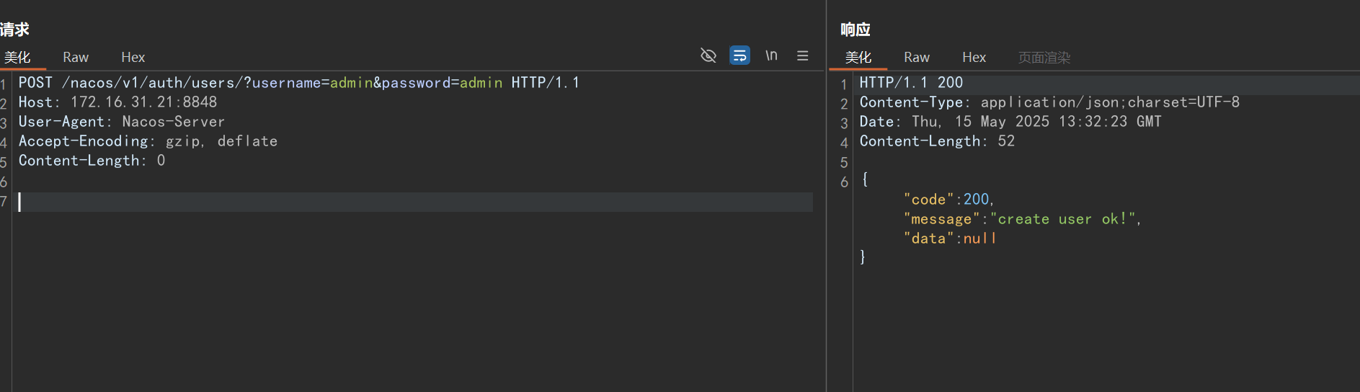Switch request view to the 美化 tab
The image size is (1360, 392).
17,58
